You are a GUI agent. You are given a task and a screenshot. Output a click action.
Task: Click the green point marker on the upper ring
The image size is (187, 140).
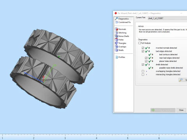click(x=59, y=57)
